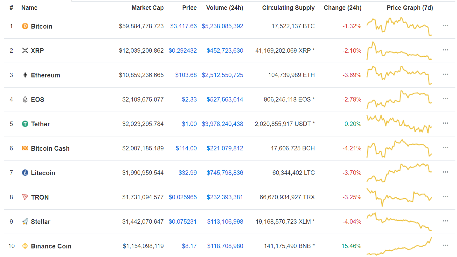Click the Litecoin name link
This screenshot has height=257, width=457.
pyautogui.click(x=43, y=173)
